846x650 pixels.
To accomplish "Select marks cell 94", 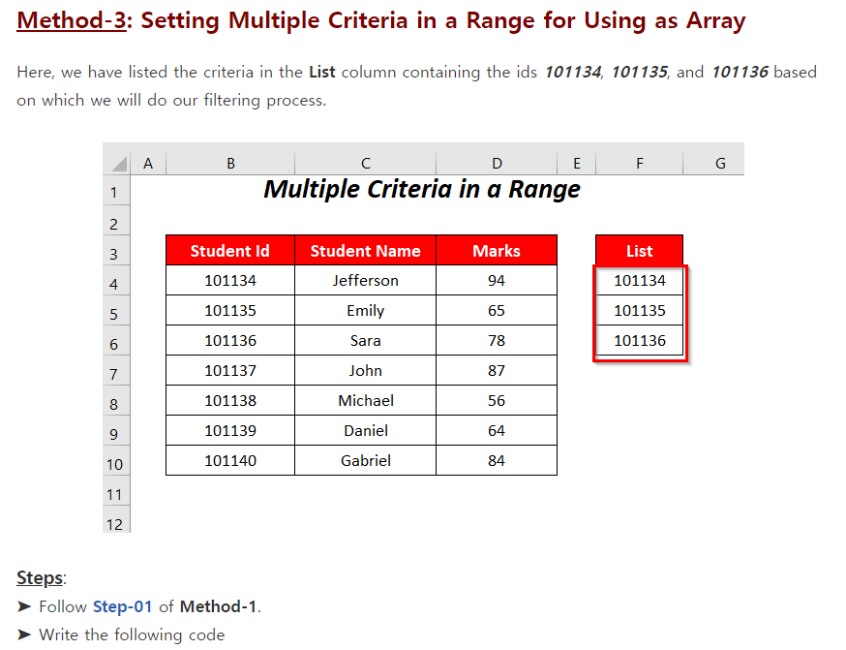I will [x=497, y=280].
